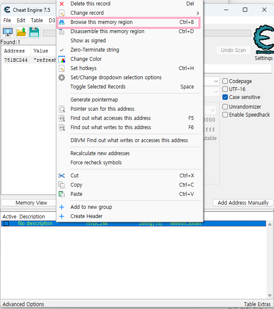Click the Active column header
Viewport: 274px width, 309px height.
pos(9,217)
